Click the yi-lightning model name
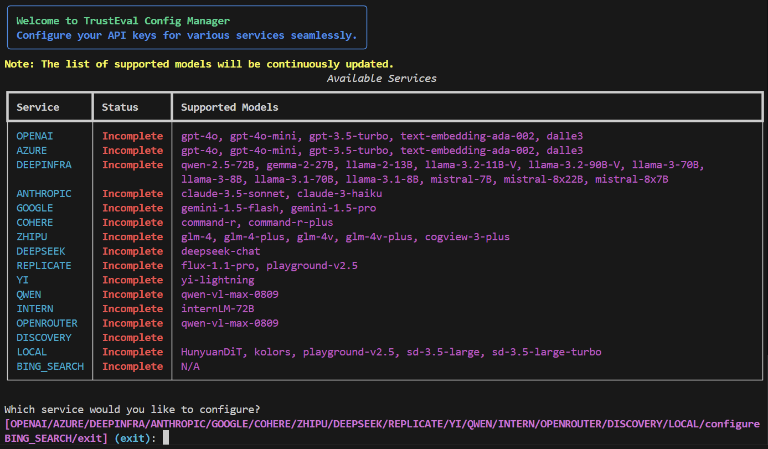Image resolution: width=768 pixels, height=449 pixels. click(218, 280)
